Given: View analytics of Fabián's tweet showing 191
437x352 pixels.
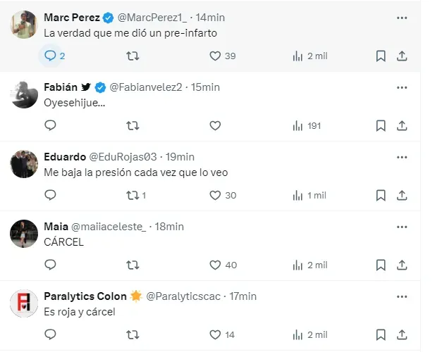Looking at the screenshot, I should pos(307,125).
